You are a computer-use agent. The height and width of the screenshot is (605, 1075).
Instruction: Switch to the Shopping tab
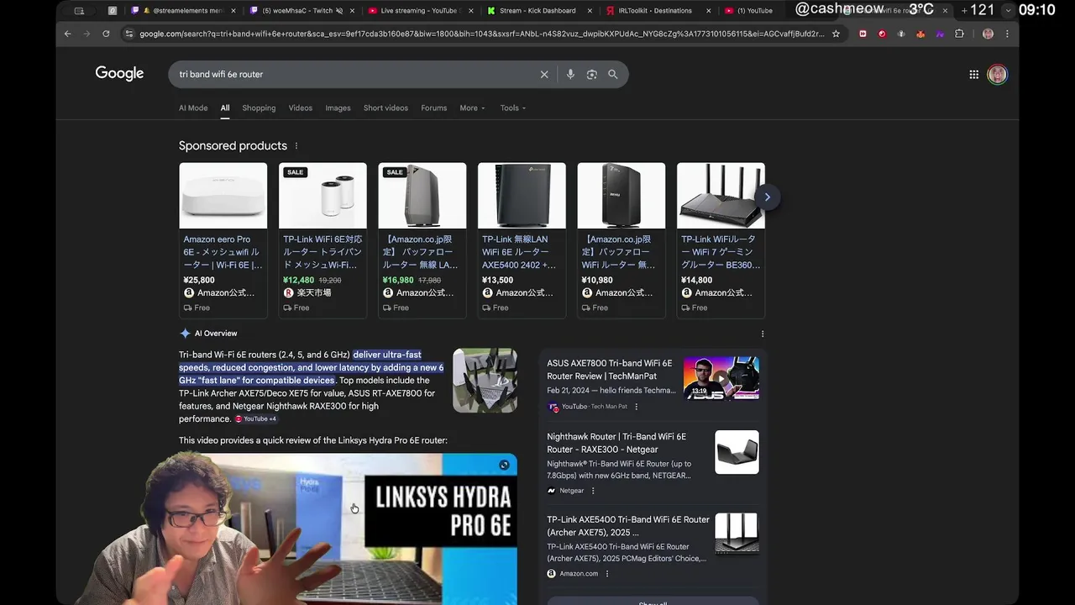259,108
